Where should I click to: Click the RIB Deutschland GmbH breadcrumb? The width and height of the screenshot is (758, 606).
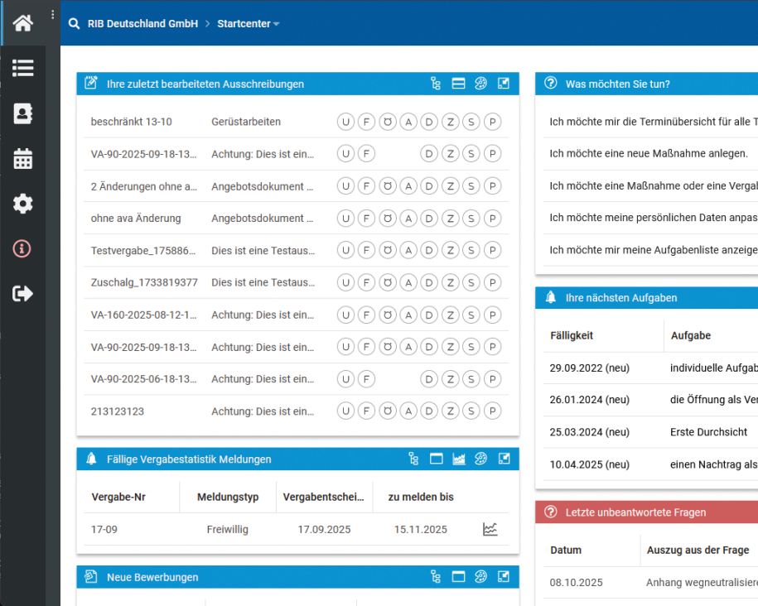(142, 24)
